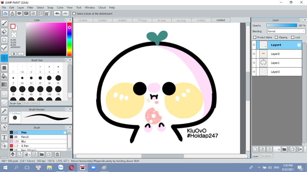The height and width of the screenshot is (172, 307).
Task: Click the palette icon below color values
Action: 14,54
